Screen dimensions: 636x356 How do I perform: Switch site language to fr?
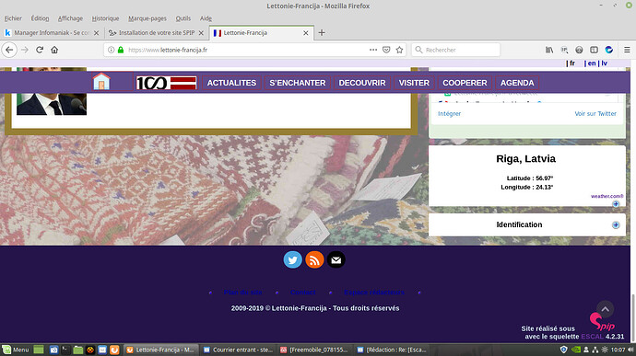pos(571,63)
